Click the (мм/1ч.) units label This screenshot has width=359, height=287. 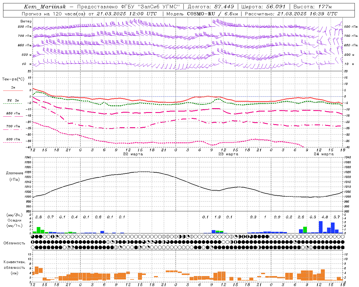[x=14, y=226]
